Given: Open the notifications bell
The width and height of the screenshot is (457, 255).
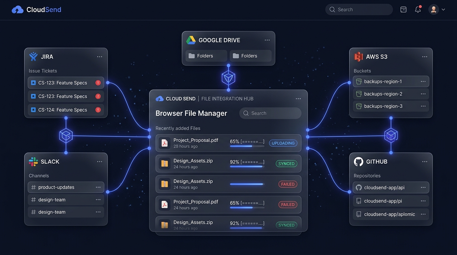Looking at the screenshot, I should pyautogui.click(x=418, y=9).
